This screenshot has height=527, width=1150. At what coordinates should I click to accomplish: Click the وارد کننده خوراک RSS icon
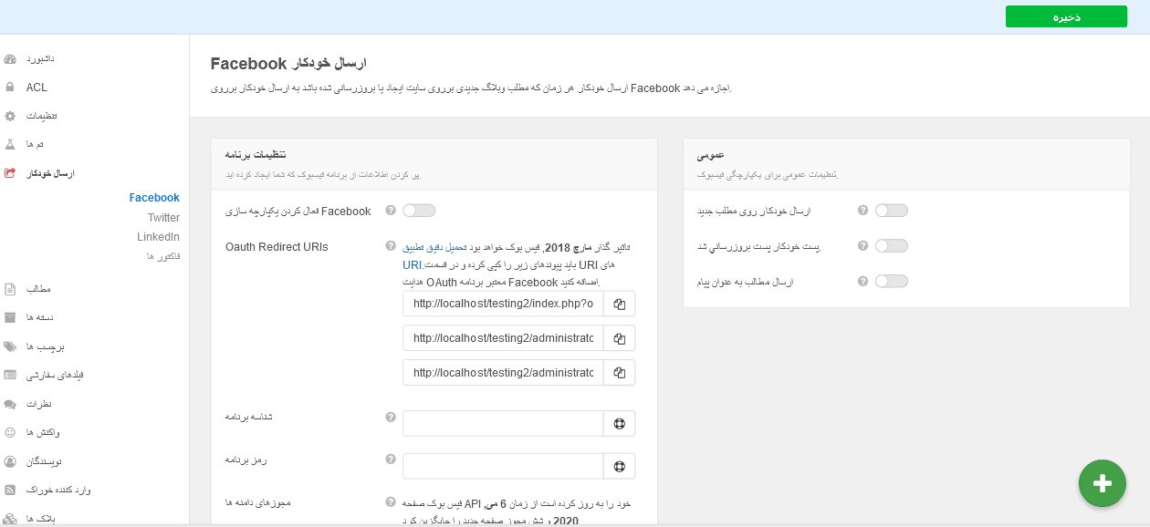[10, 490]
